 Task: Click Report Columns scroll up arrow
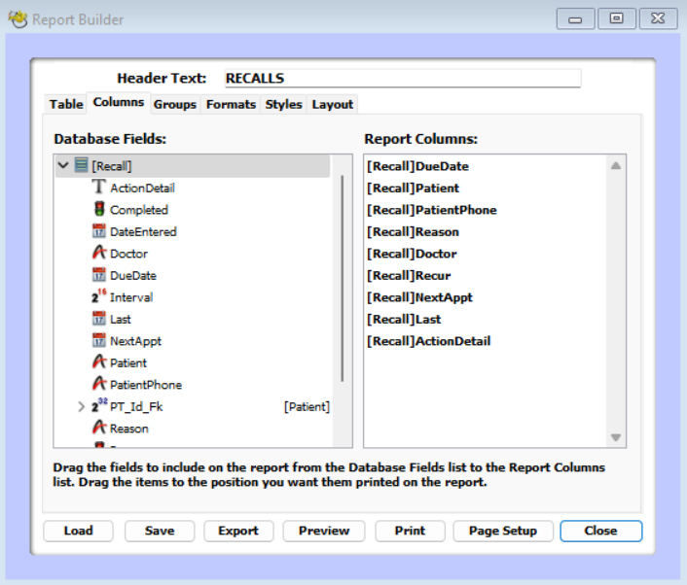click(x=616, y=165)
